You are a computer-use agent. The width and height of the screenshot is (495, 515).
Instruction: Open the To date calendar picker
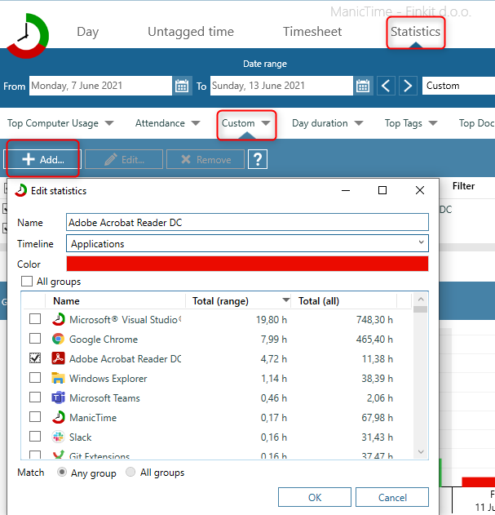[364, 86]
